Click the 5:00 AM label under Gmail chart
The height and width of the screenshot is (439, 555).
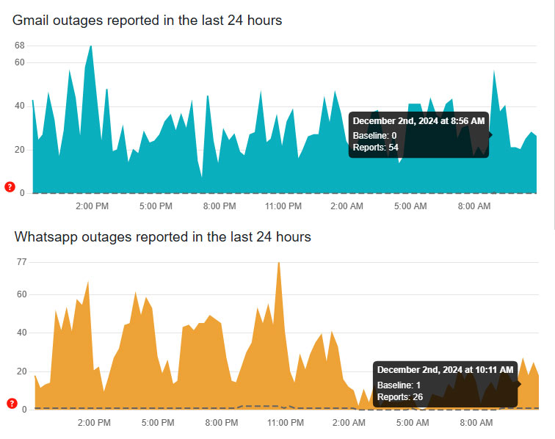410,206
